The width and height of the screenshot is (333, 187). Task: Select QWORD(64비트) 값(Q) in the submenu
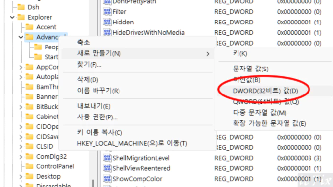275,102
